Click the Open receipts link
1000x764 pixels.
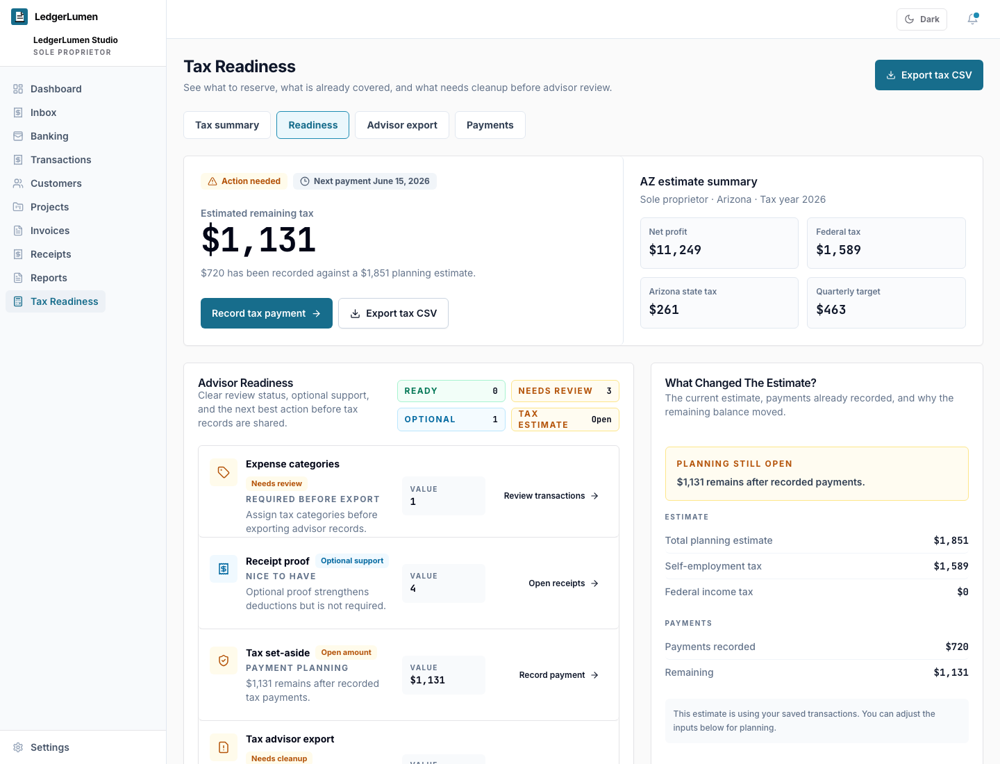tap(564, 583)
